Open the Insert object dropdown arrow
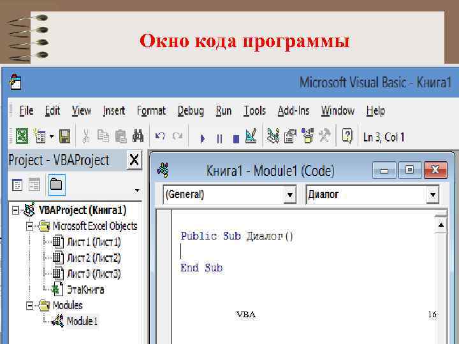The height and width of the screenshot is (344, 459). (x=52, y=136)
